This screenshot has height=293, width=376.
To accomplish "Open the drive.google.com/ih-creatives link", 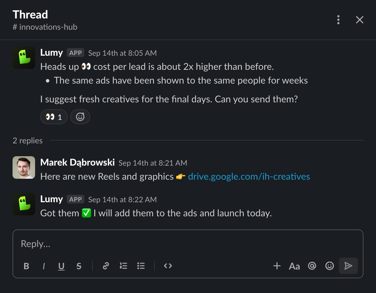I will 249,177.
